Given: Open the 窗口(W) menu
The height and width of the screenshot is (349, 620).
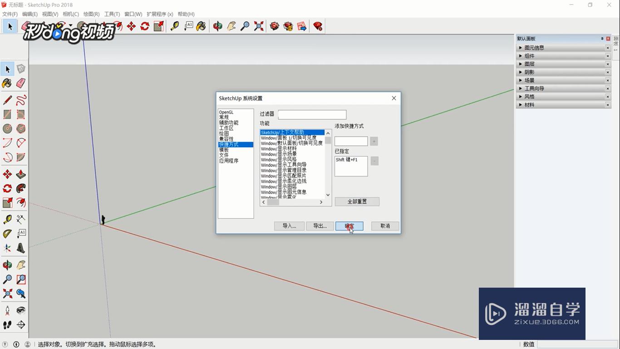Looking at the screenshot, I should [x=133, y=14].
